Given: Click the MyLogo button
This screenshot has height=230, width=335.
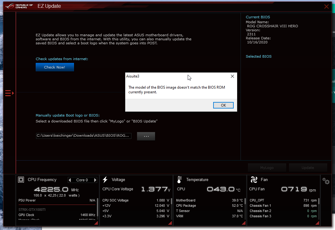Looking at the screenshot, I should 267,168.
